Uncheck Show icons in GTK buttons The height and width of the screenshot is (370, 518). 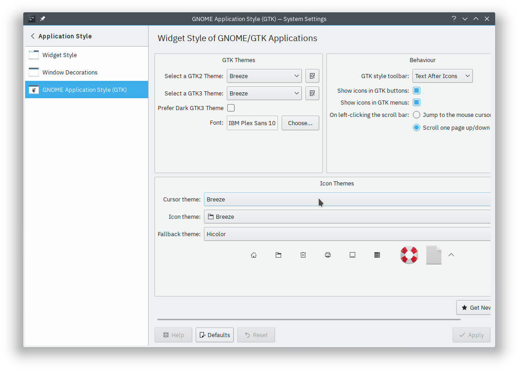coord(417,90)
